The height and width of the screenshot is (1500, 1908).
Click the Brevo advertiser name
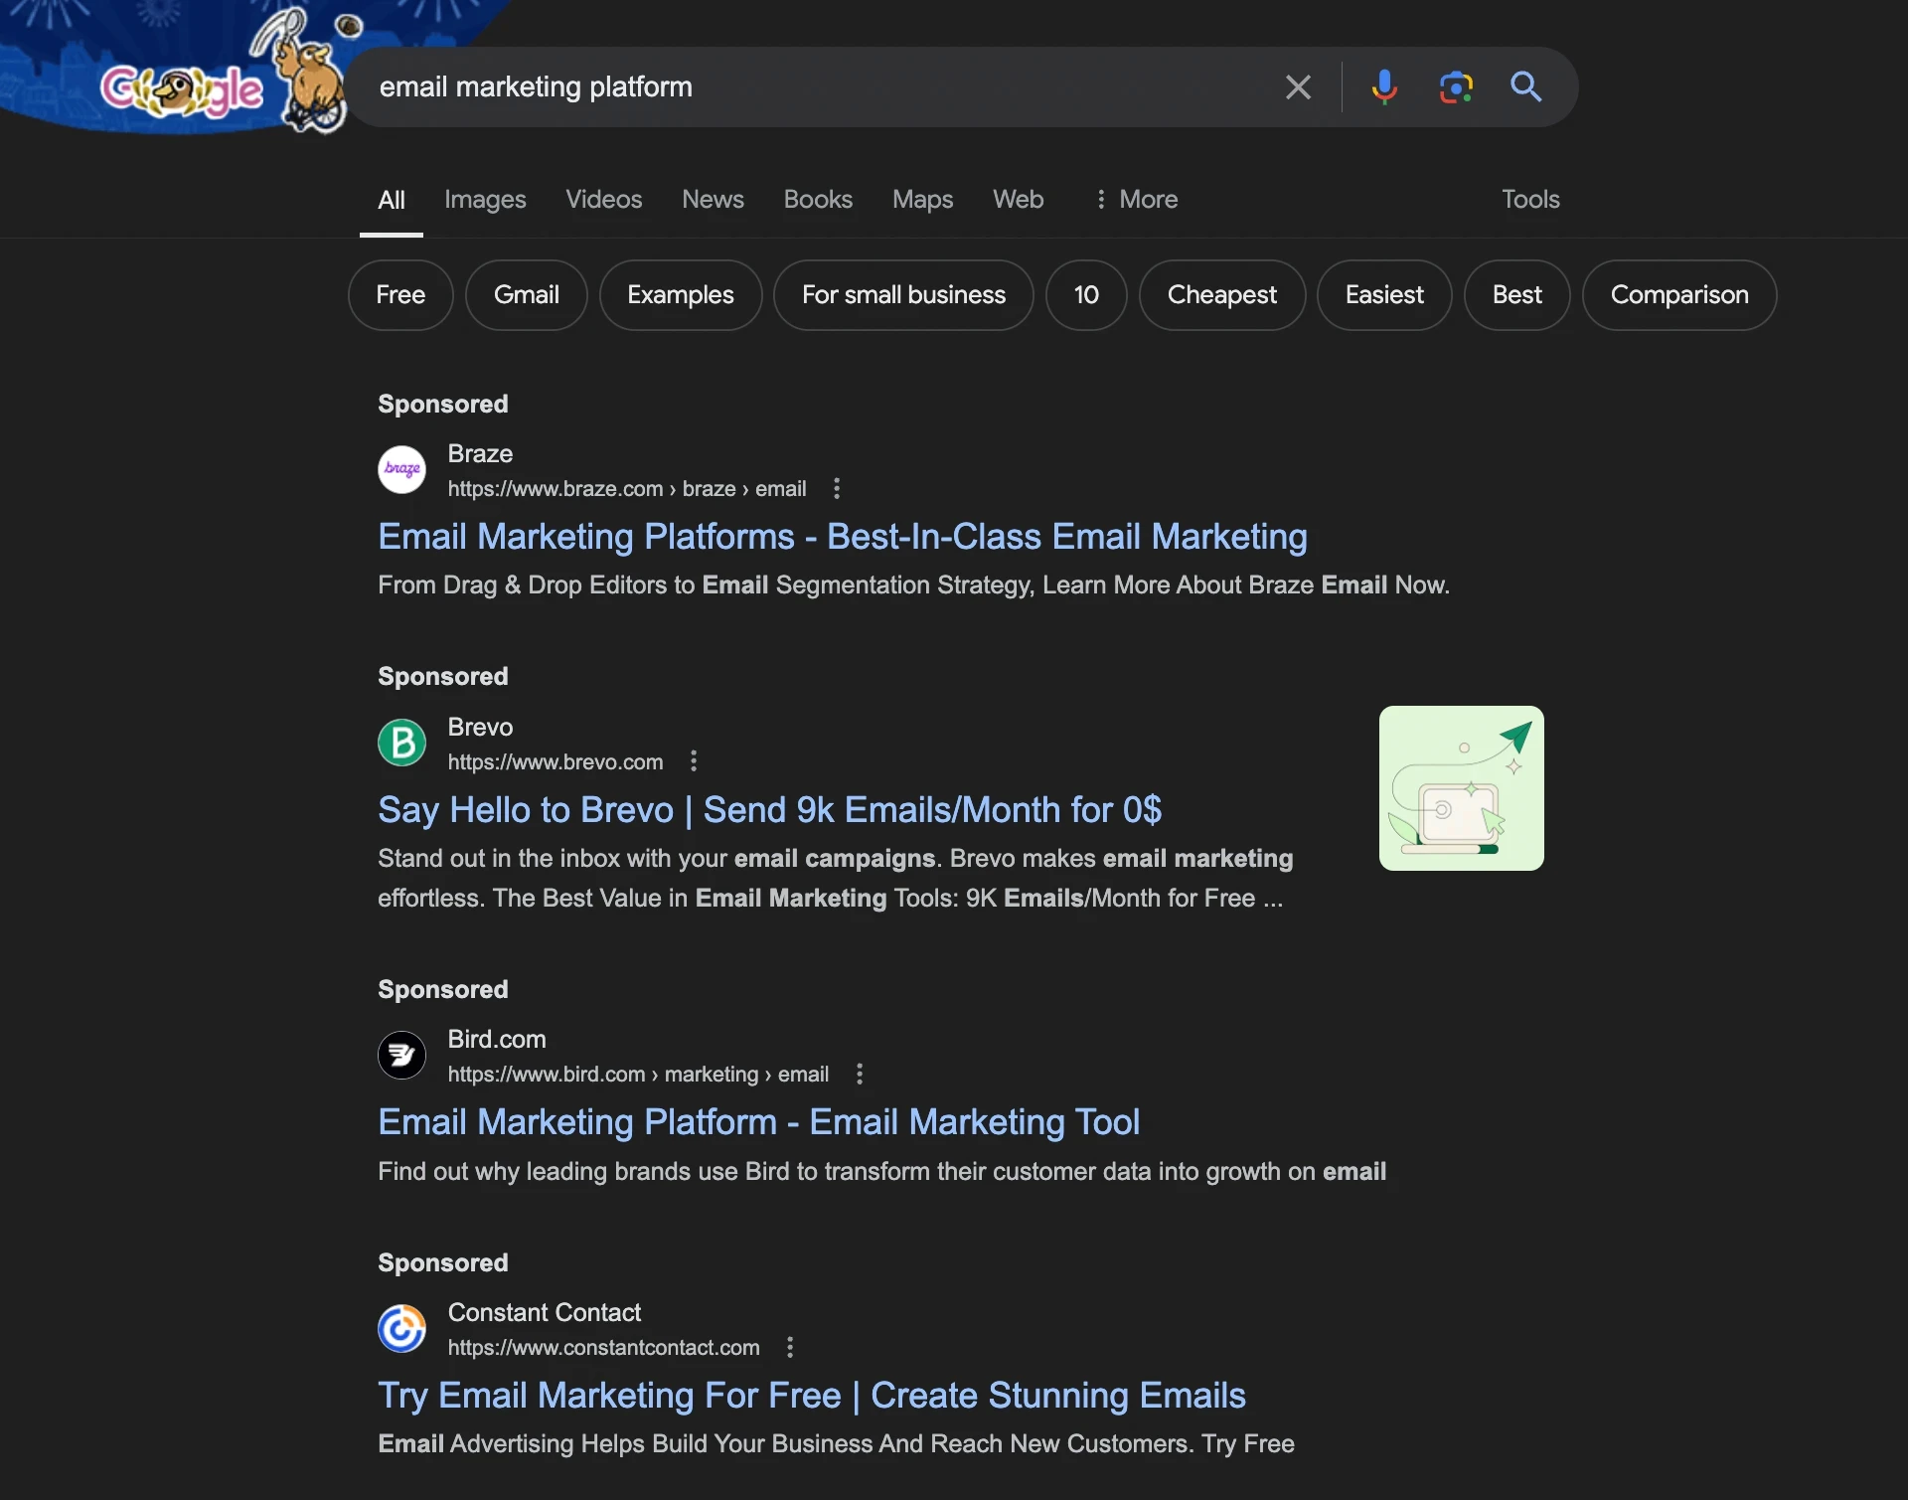[x=480, y=728]
